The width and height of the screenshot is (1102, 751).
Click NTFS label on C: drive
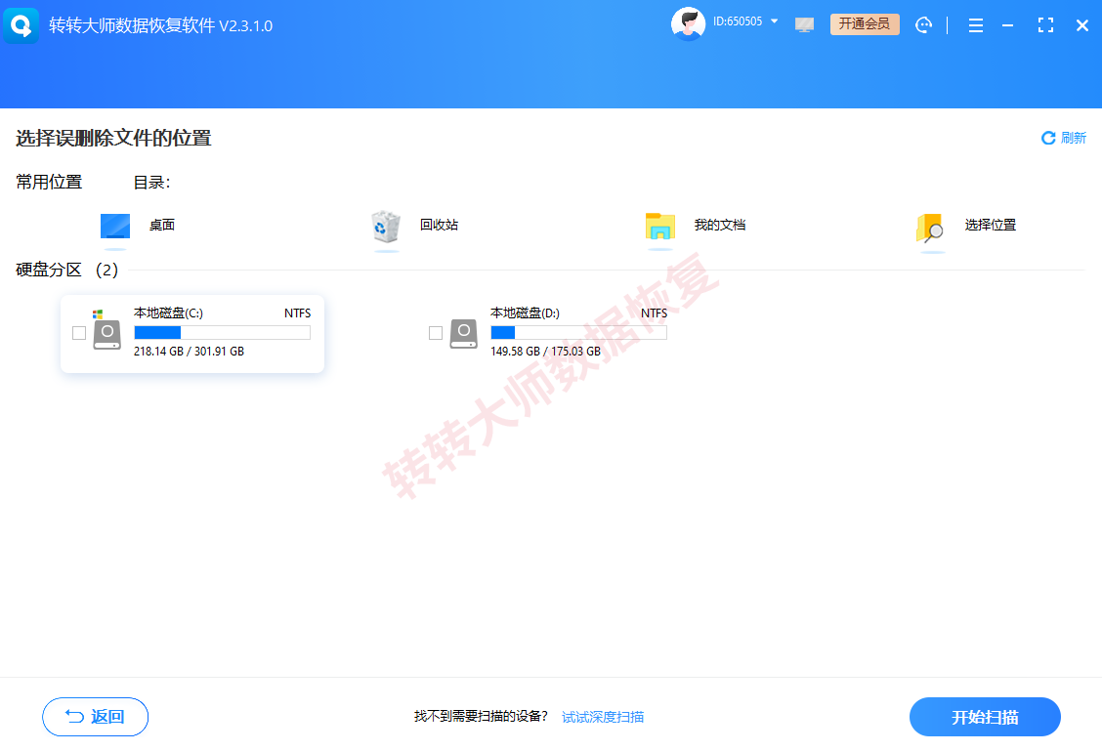click(297, 313)
